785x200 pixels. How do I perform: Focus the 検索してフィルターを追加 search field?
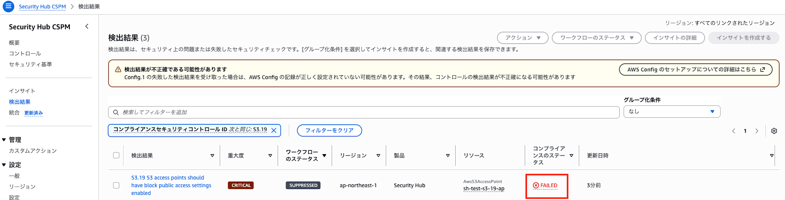(364, 112)
